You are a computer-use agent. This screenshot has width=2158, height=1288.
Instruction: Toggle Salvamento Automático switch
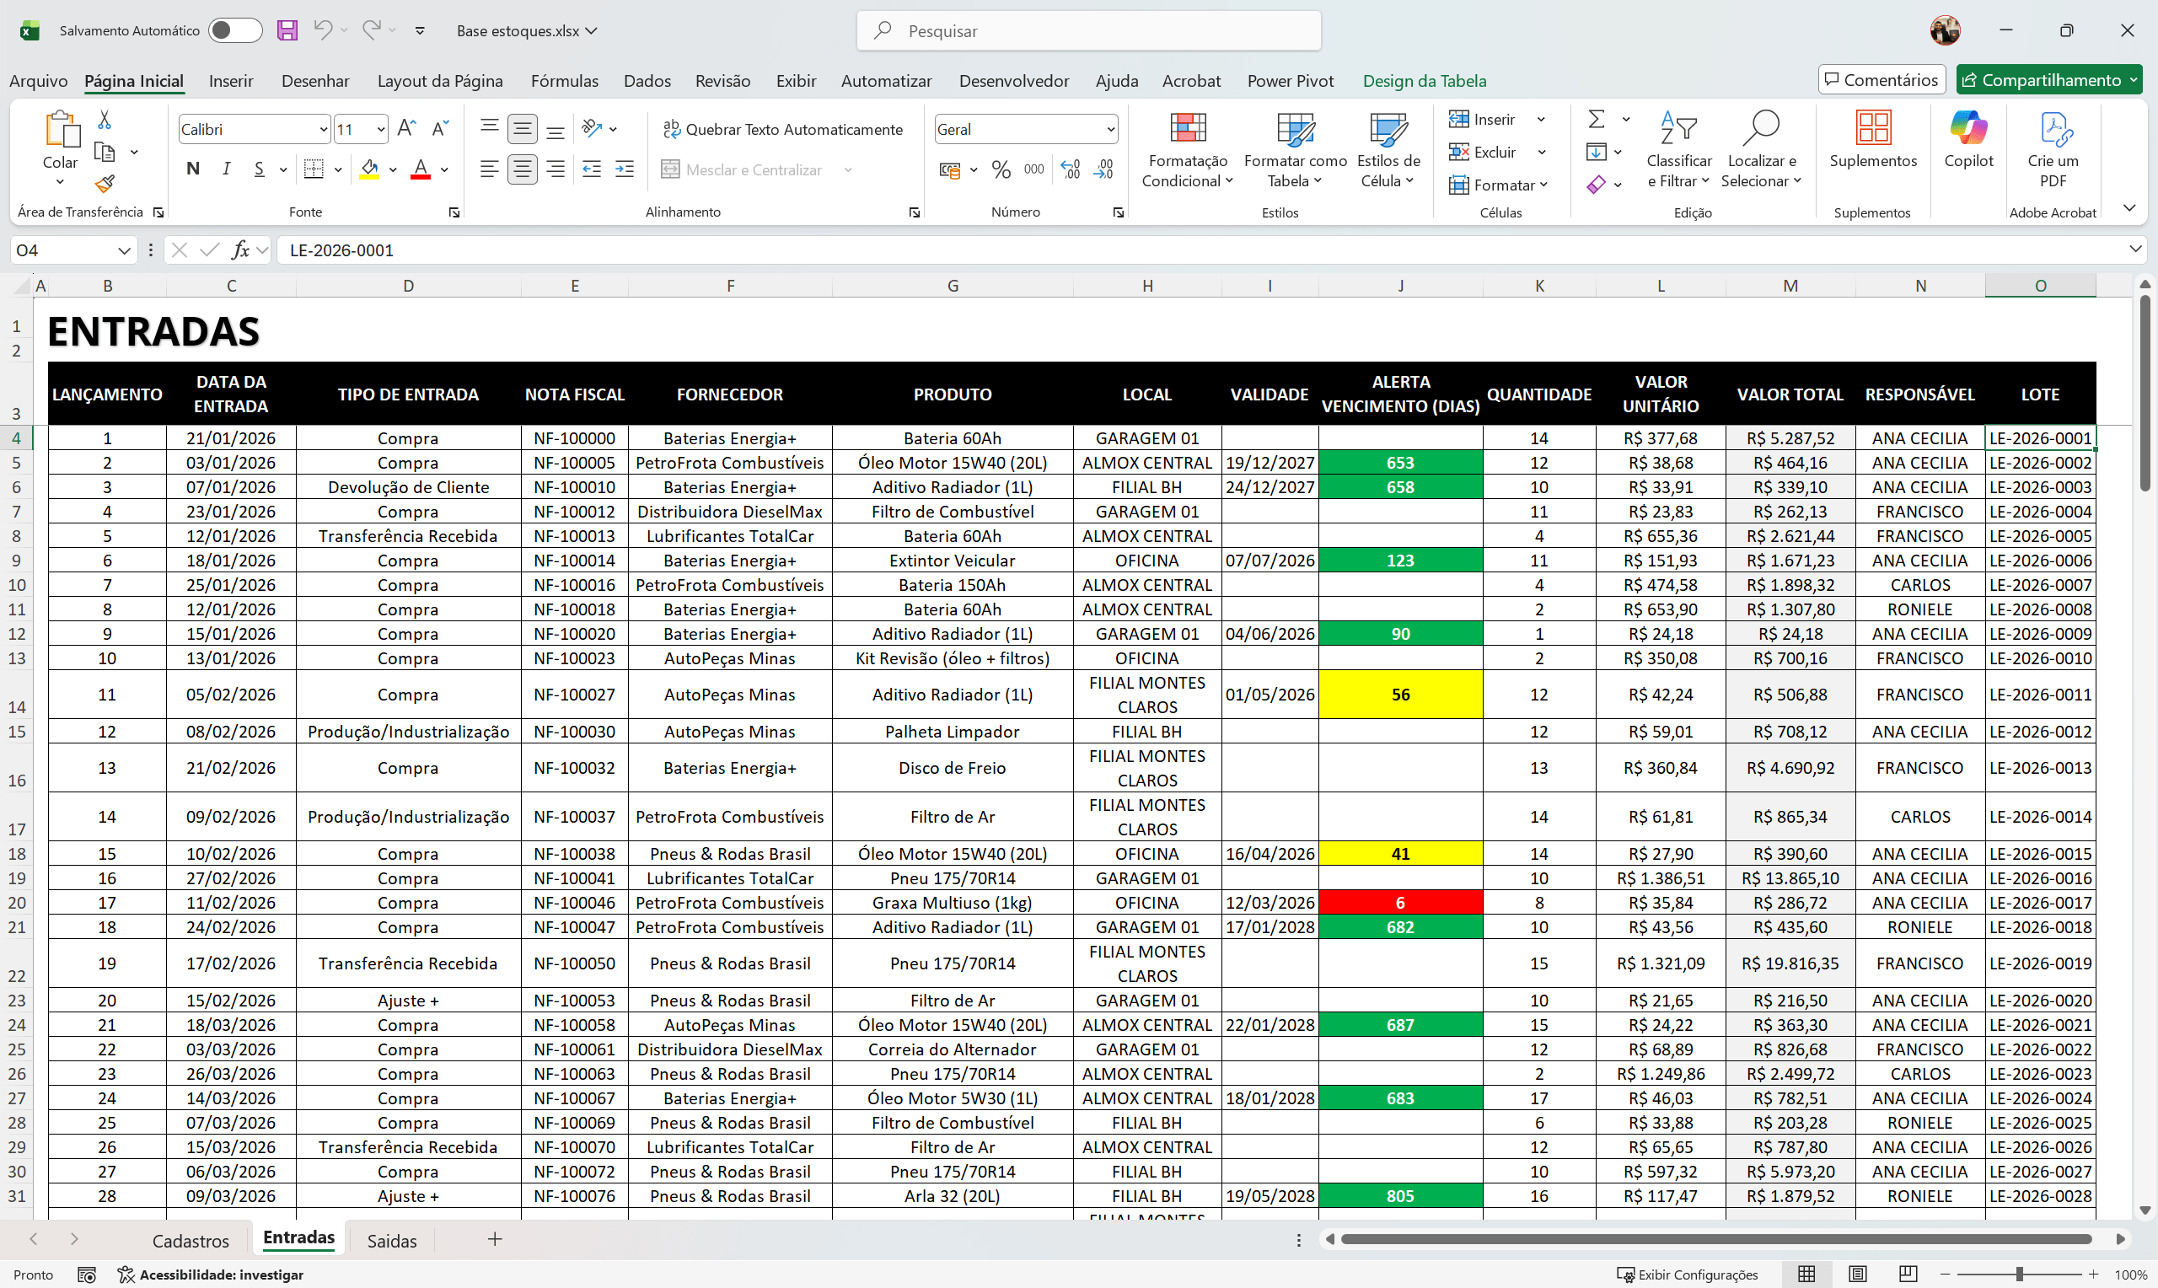click(x=235, y=30)
